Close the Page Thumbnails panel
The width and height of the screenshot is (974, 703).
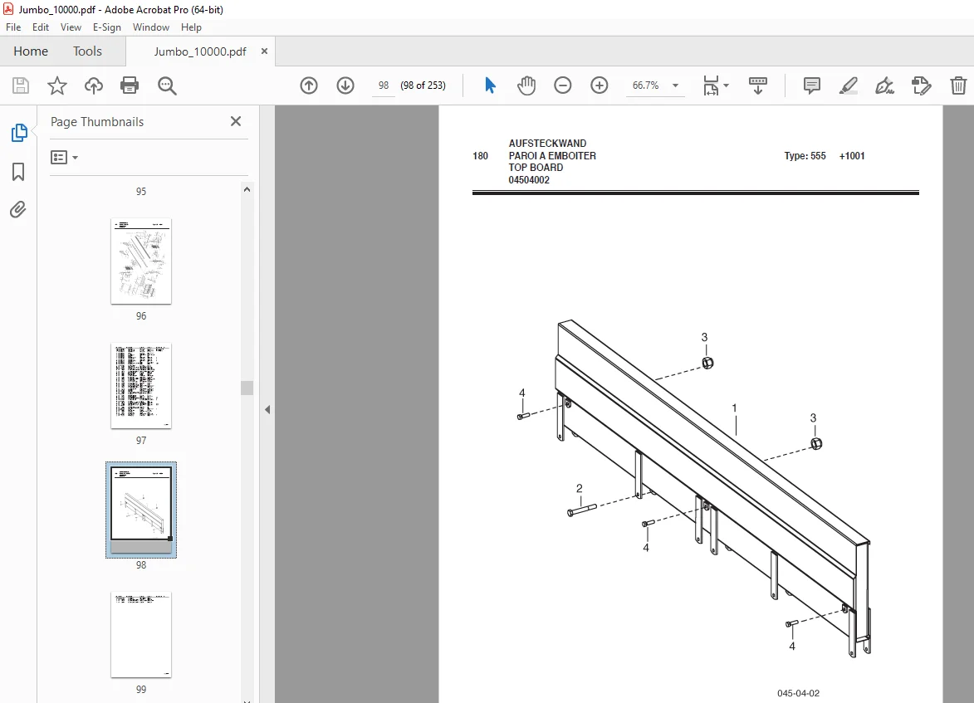(236, 121)
